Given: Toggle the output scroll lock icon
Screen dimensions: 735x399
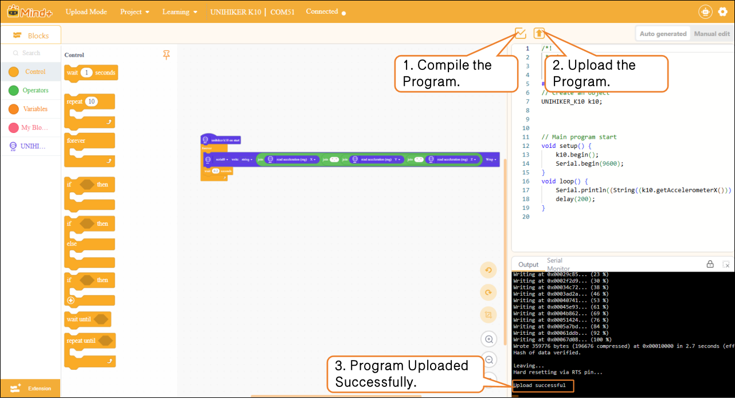Looking at the screenshot, I should [x=710, y=264].
